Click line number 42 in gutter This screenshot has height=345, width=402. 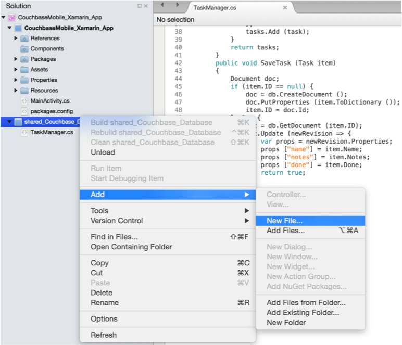178,63
